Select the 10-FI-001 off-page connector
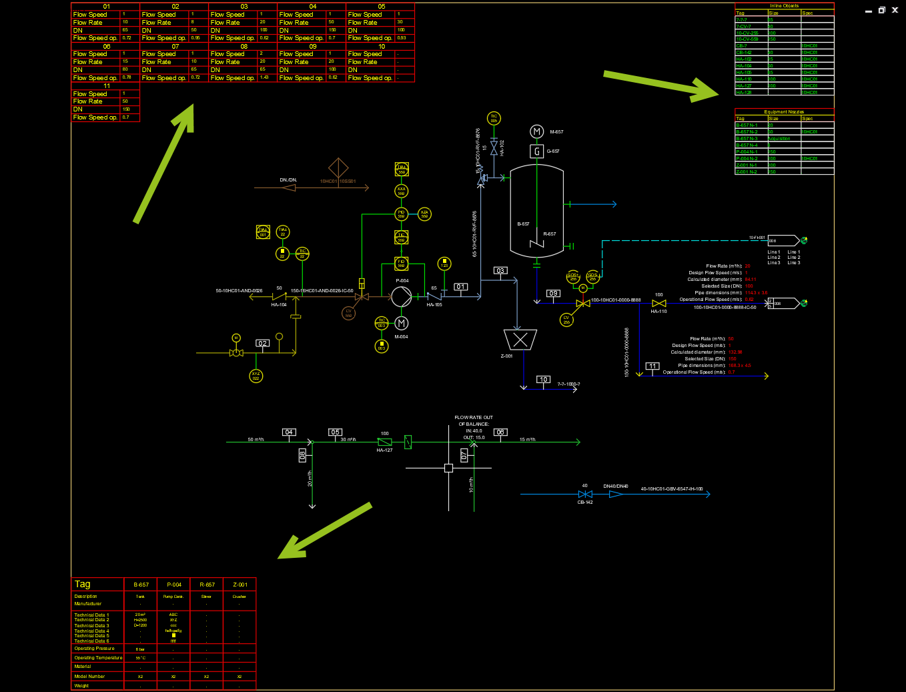 tap(783, 240)
